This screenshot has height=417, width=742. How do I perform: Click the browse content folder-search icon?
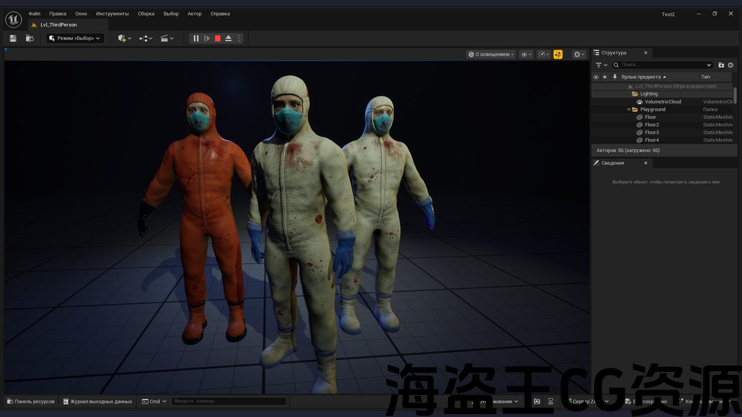pyautogui.click(x=30, y=38)
